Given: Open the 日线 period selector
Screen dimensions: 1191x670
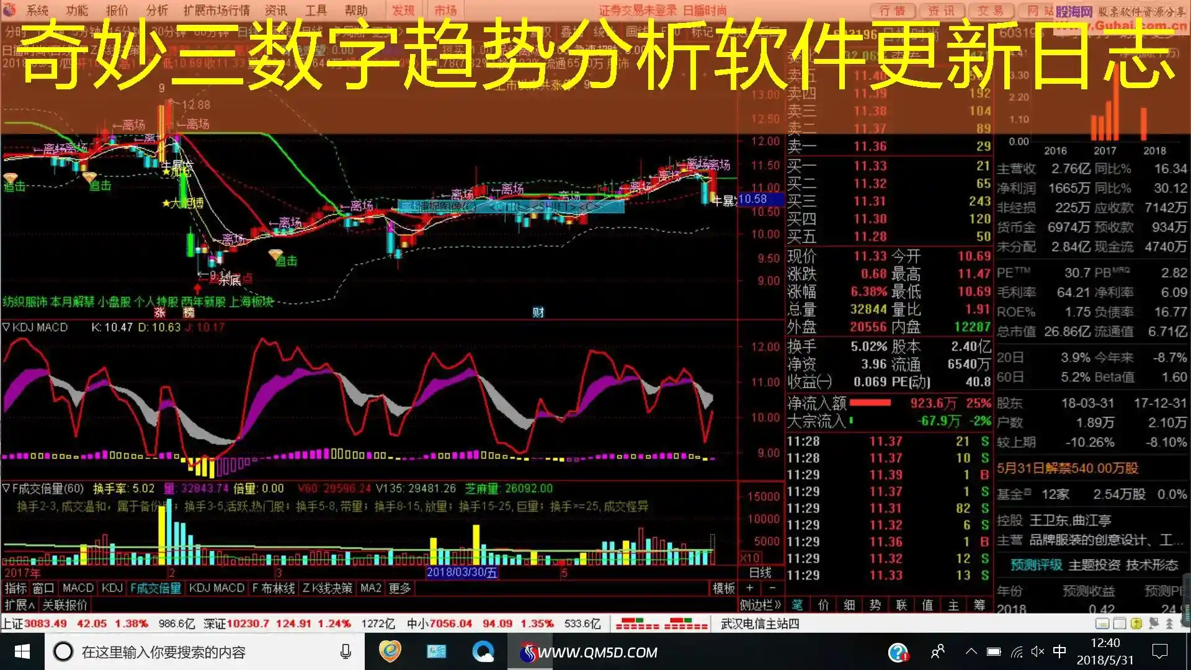Looking at the screenshot, I should click(760, 572).
